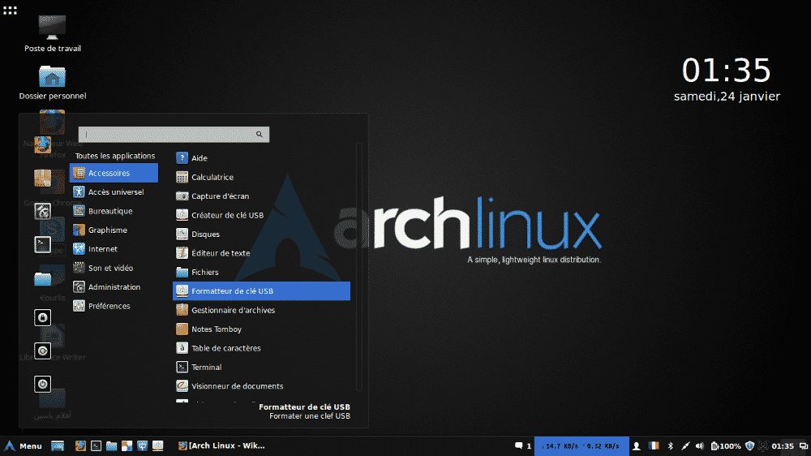
Task: Launch Notes Tomboy
Action: pyautogui.click(x=261, y=329)
